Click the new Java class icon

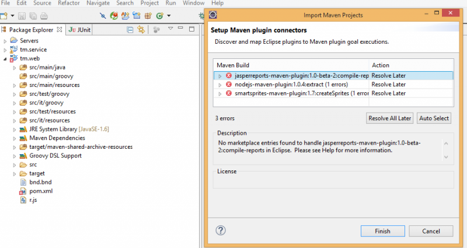tap(160, 16)
